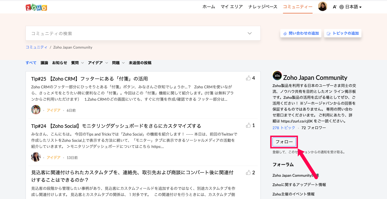Open the 見込客に関連付けられたカスタムタブ post title
This screenshot has height=199, width=387.
click(x=132, y=176)
